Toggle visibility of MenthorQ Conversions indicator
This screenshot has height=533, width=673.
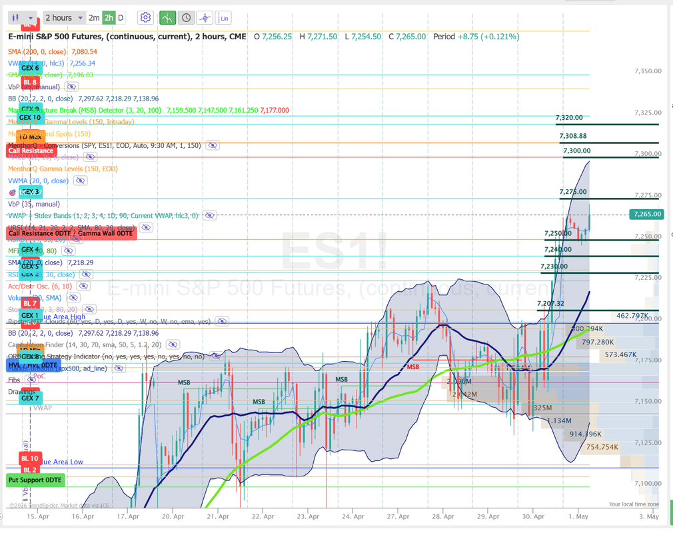[x=213, y=145]
